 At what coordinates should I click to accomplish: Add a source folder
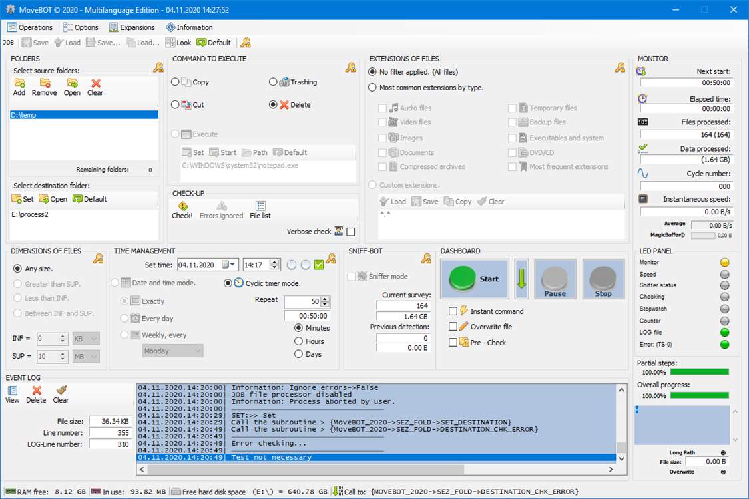(x=19, y=87)
